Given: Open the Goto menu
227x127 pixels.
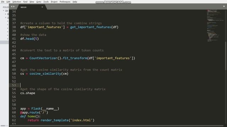Looking at the screenshot, I should pos(39,2).
